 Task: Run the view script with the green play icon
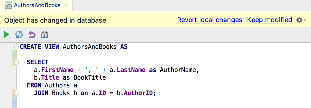point(6,34)
